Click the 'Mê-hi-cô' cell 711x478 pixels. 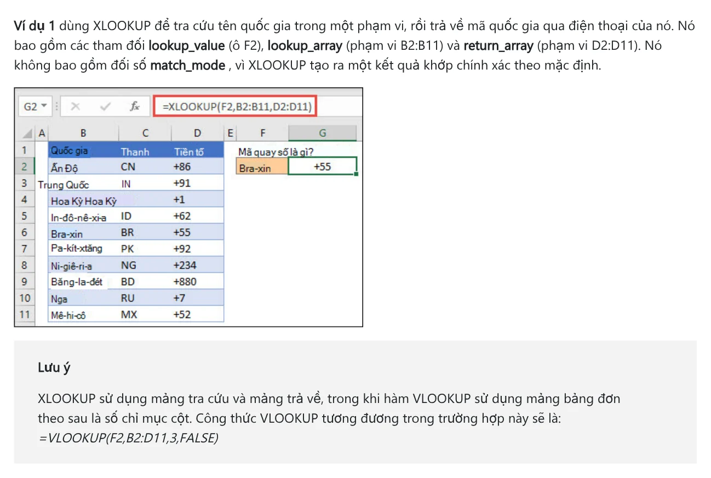coord(83,315)
